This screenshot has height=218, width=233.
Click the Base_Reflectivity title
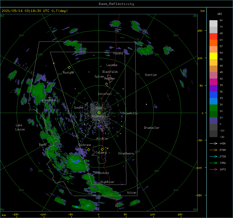pos(116,4)
